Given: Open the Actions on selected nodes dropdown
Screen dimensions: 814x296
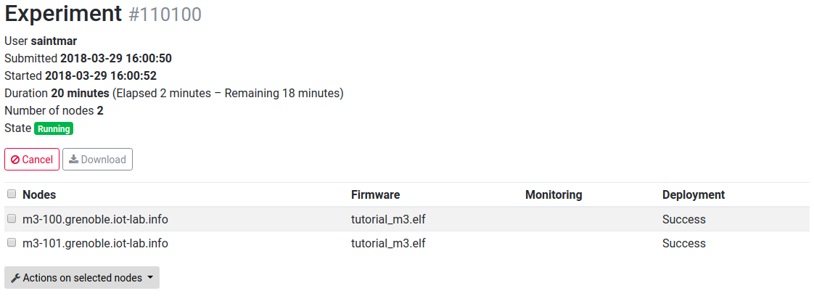Looking at the screenshot, I should (x=81, y=278).
